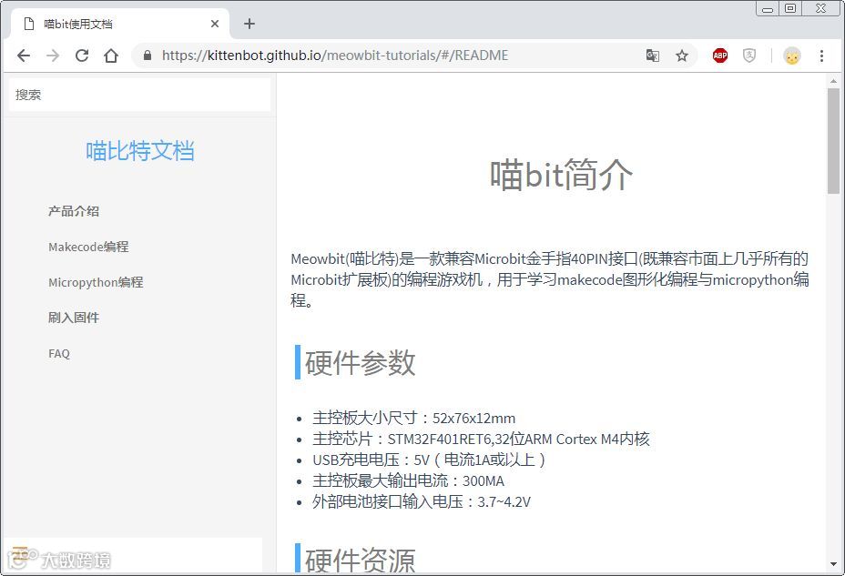Screen dimensions: 845x576
Task: Click the address bar URL
Action: 335,56
